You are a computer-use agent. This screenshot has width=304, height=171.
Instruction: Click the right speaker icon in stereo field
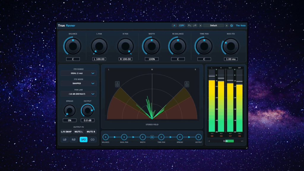187,84
